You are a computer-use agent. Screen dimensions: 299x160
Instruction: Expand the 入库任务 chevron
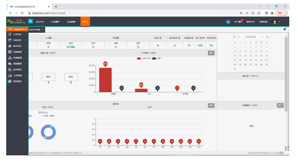point(26,34)
